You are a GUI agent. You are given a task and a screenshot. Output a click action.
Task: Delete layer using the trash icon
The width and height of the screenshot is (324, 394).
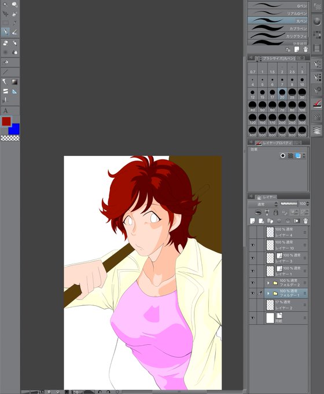(x=305, y=221)
